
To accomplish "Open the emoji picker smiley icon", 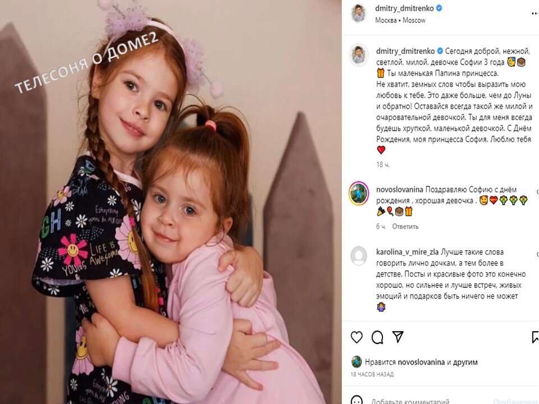I will tap(357, 401).
